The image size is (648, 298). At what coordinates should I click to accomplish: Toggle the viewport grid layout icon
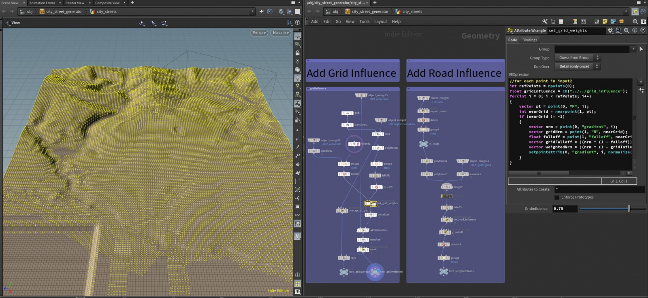[298, 283]
